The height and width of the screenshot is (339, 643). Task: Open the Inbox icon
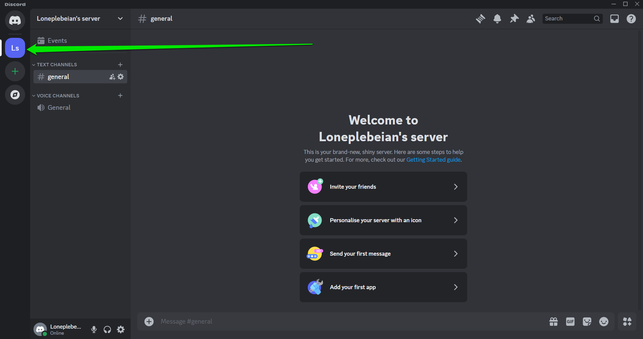point(615,19)
